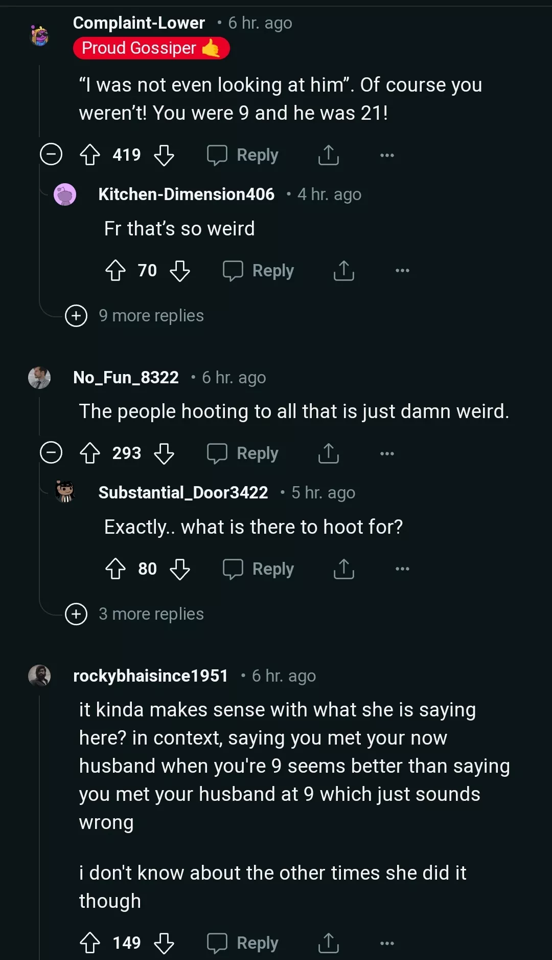Reply to No_Fun_8322's comment
The image size is (552, 960).
[x=243, y=453]
